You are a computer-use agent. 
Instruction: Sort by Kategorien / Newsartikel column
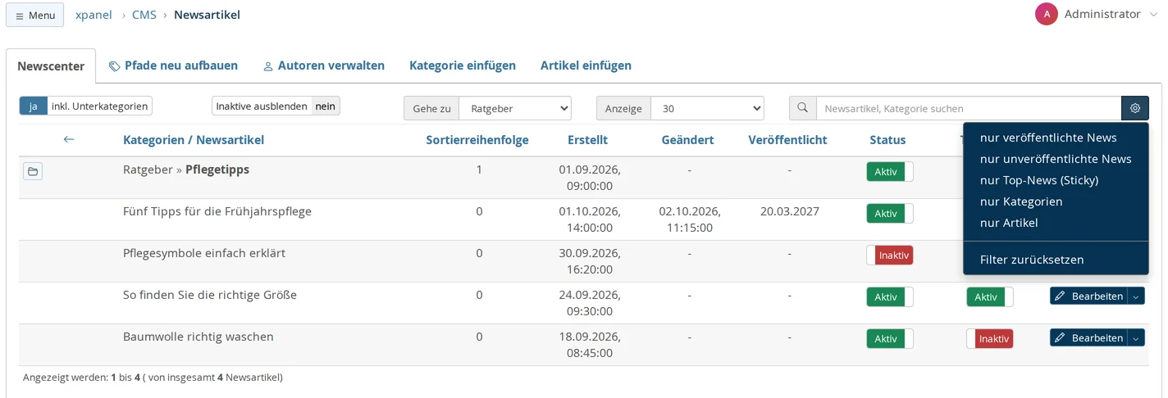(194, 140)
